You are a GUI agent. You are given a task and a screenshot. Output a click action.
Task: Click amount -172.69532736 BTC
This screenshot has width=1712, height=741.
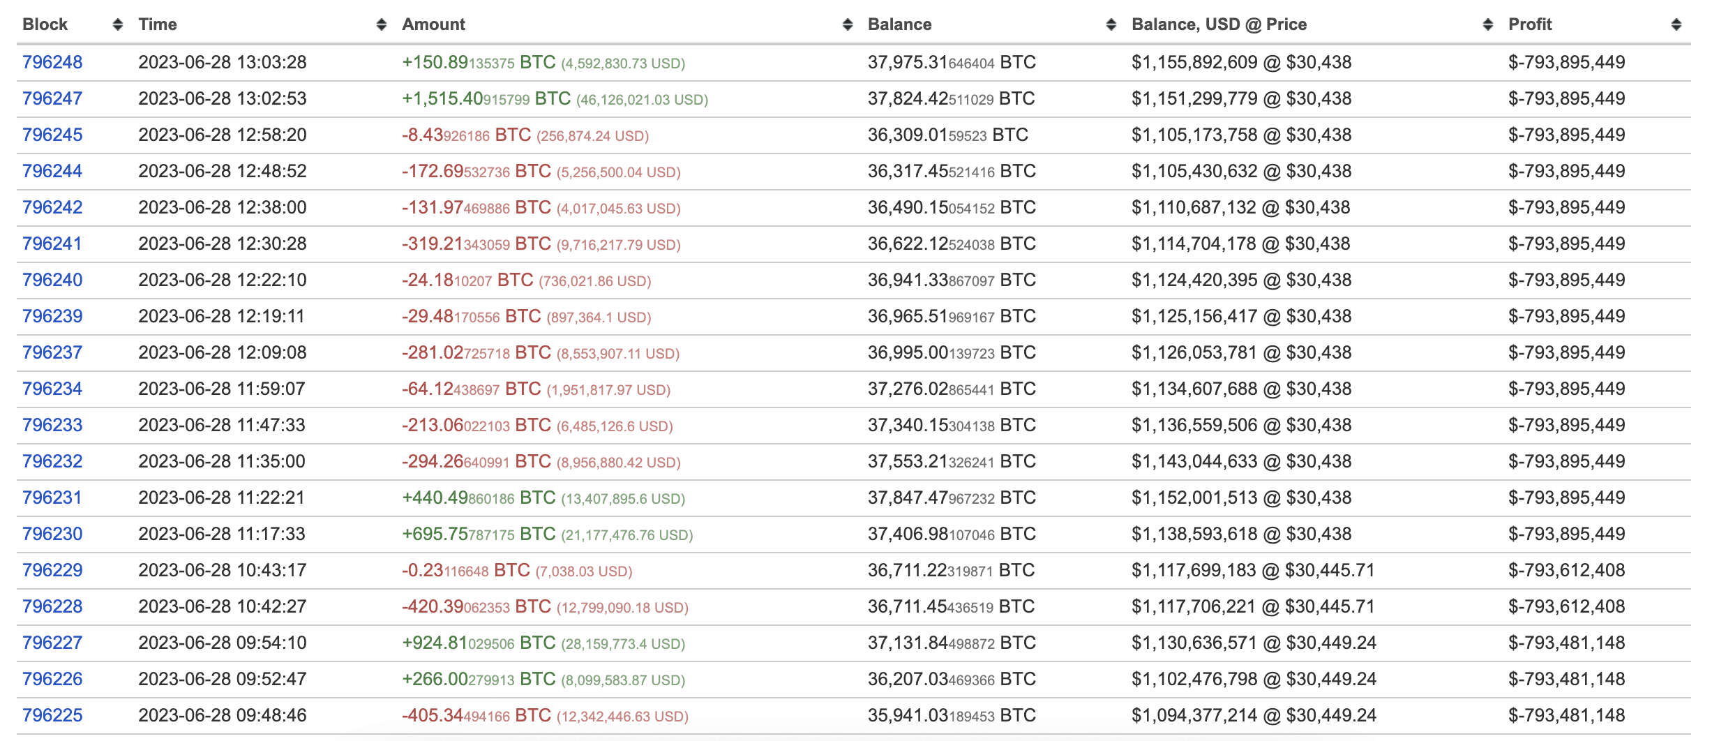476,171
